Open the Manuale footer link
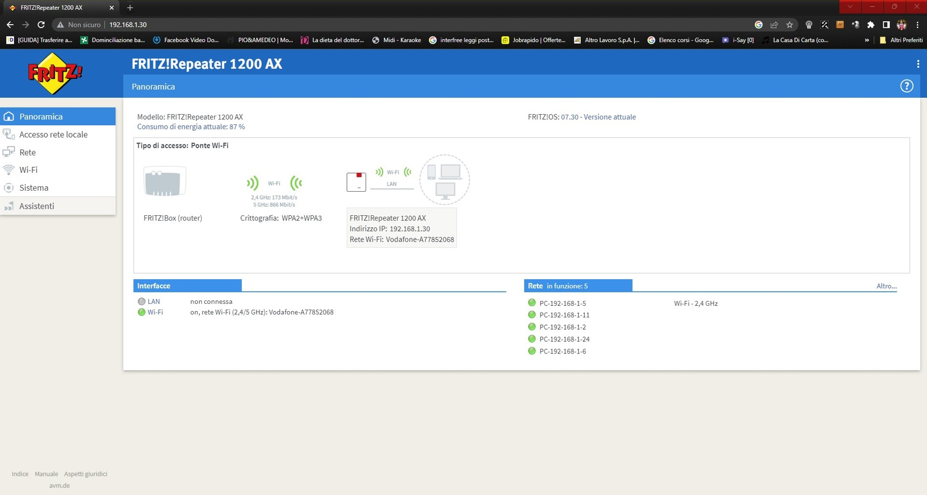The height and width of the screenshot is (495, 927). [46, 474]
